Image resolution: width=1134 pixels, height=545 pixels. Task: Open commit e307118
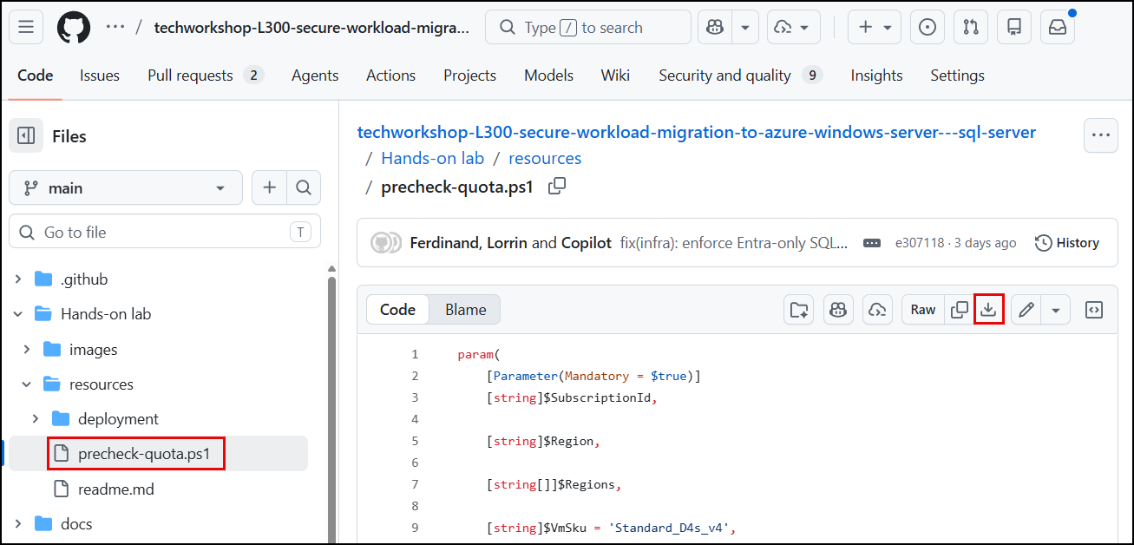point(920,243)
